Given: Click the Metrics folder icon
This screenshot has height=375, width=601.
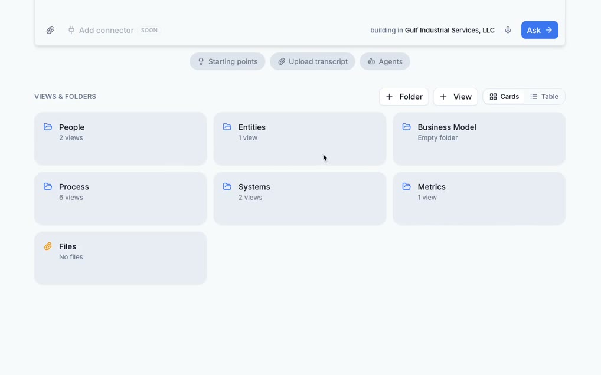Looking at the screenshot, I should 407,186.
